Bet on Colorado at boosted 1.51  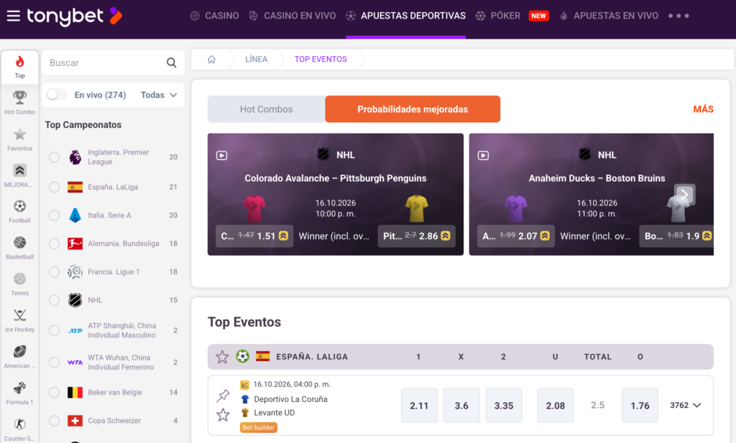coord(254,236)
